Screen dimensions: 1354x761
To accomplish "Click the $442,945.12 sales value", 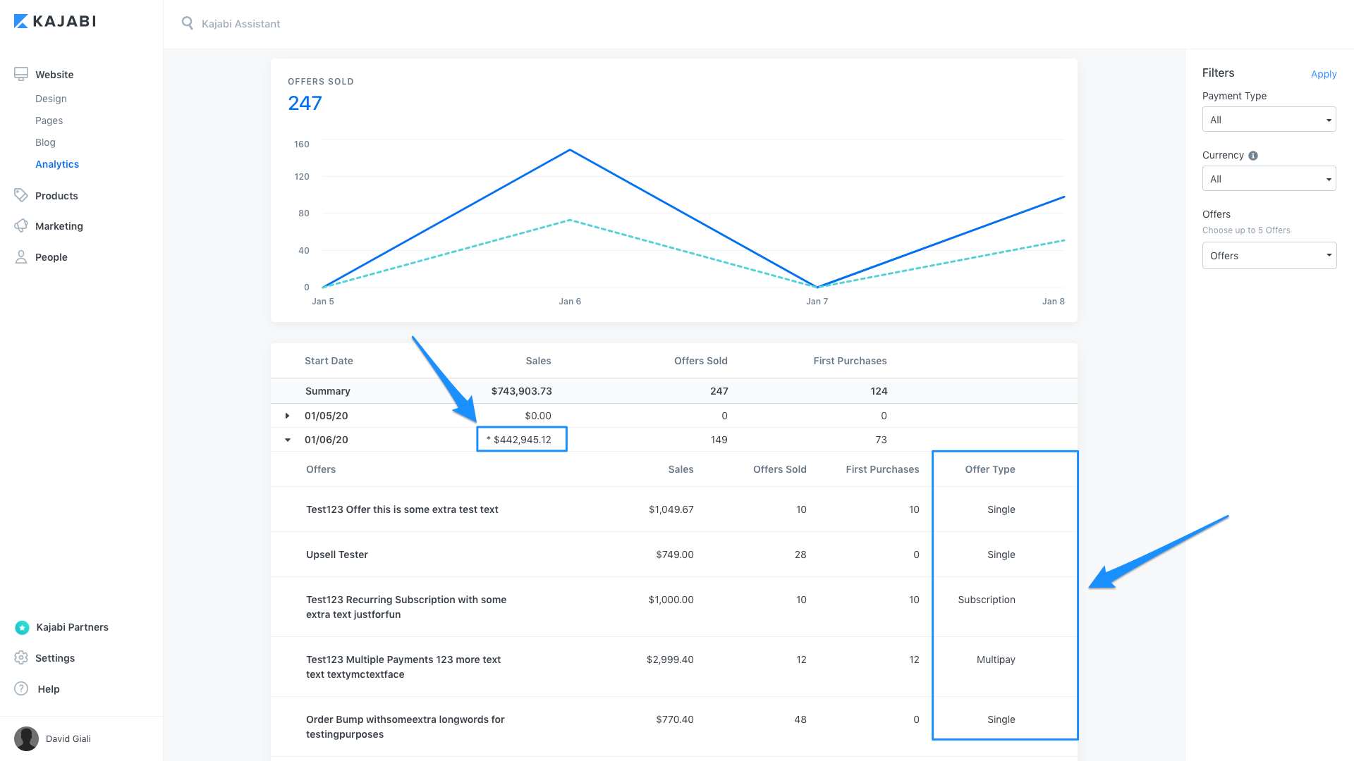I will [522, 440].
